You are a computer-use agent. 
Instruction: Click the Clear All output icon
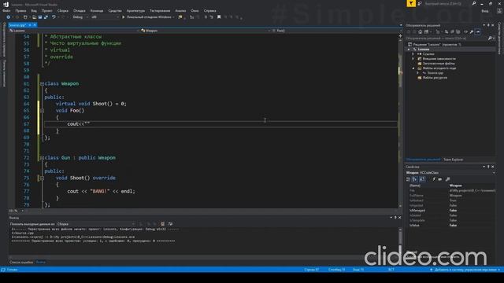163,224
